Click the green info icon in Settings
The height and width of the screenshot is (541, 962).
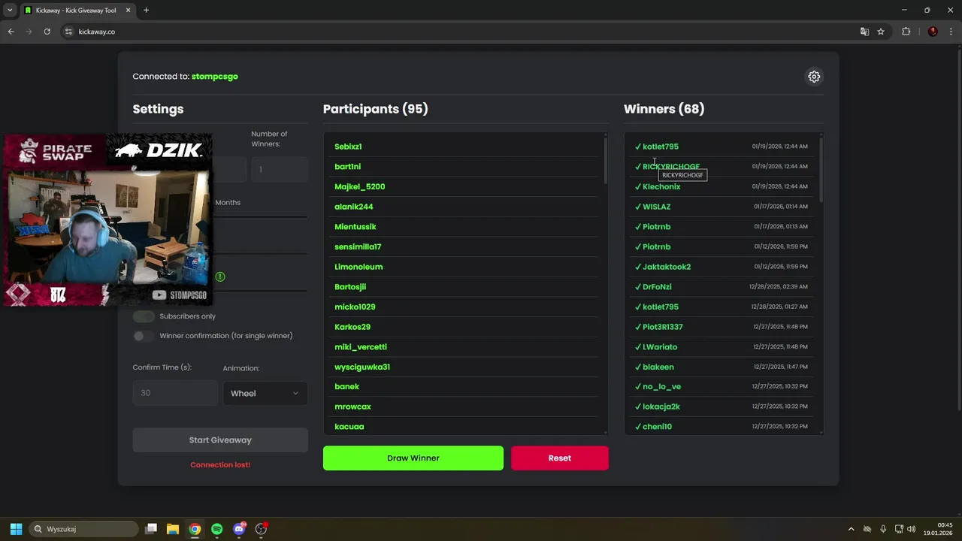[220, 277]
